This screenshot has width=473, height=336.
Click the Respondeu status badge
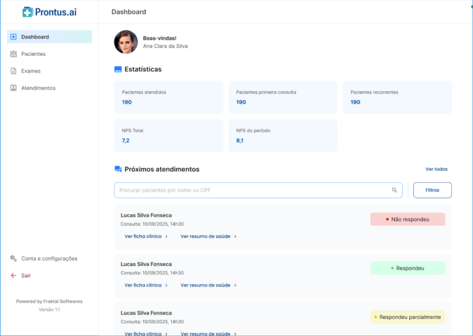point(408,268)
